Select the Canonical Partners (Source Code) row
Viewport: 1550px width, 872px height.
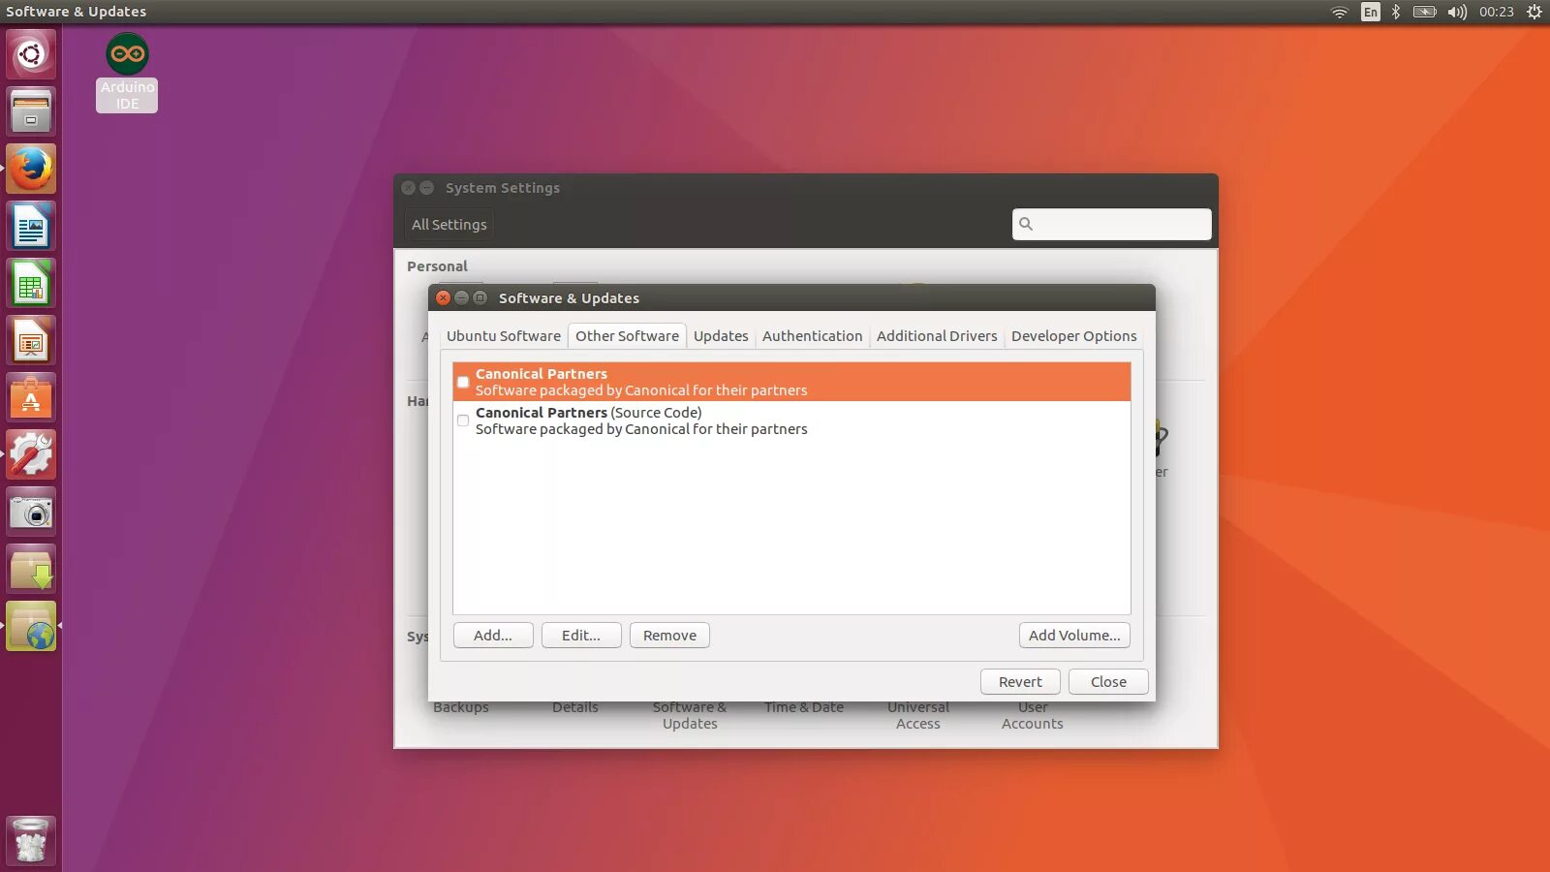791,420
